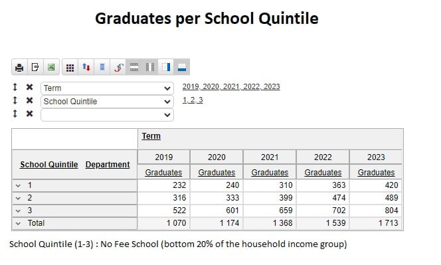Click the selected years 2019-2023 link
Image resolution: width=441 pixels, height=265 pixels.
231,86
